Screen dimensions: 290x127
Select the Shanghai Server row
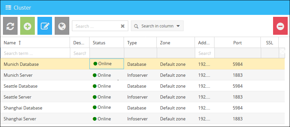point(143,118)
